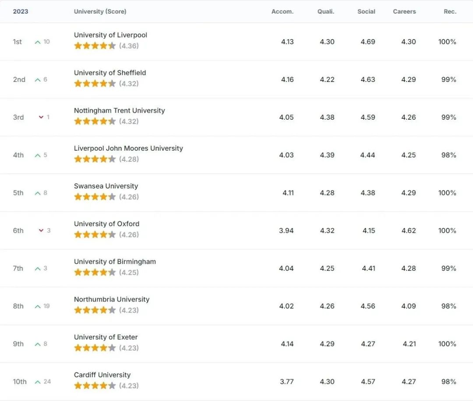Click the green up arrow beside 10th rank

tap(38, 382)
